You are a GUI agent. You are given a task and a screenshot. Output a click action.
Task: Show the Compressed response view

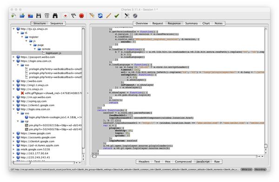pyautogui.click(x=183, y=162)
